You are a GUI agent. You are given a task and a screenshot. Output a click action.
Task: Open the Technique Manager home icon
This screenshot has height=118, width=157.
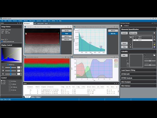[x=121, y=26]
